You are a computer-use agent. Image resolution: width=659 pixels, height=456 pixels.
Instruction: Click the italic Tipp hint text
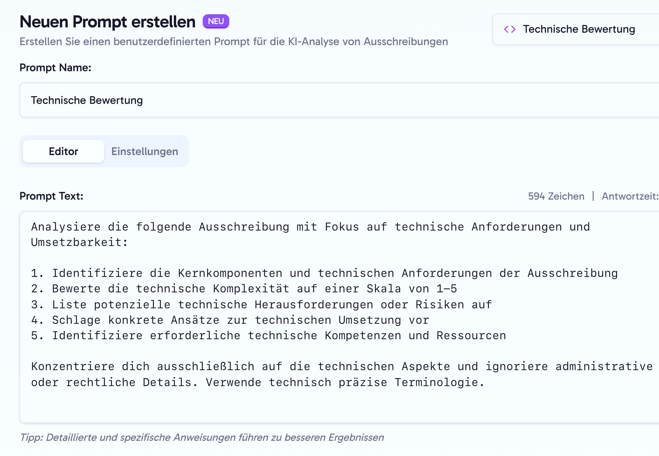coord(202,438)
